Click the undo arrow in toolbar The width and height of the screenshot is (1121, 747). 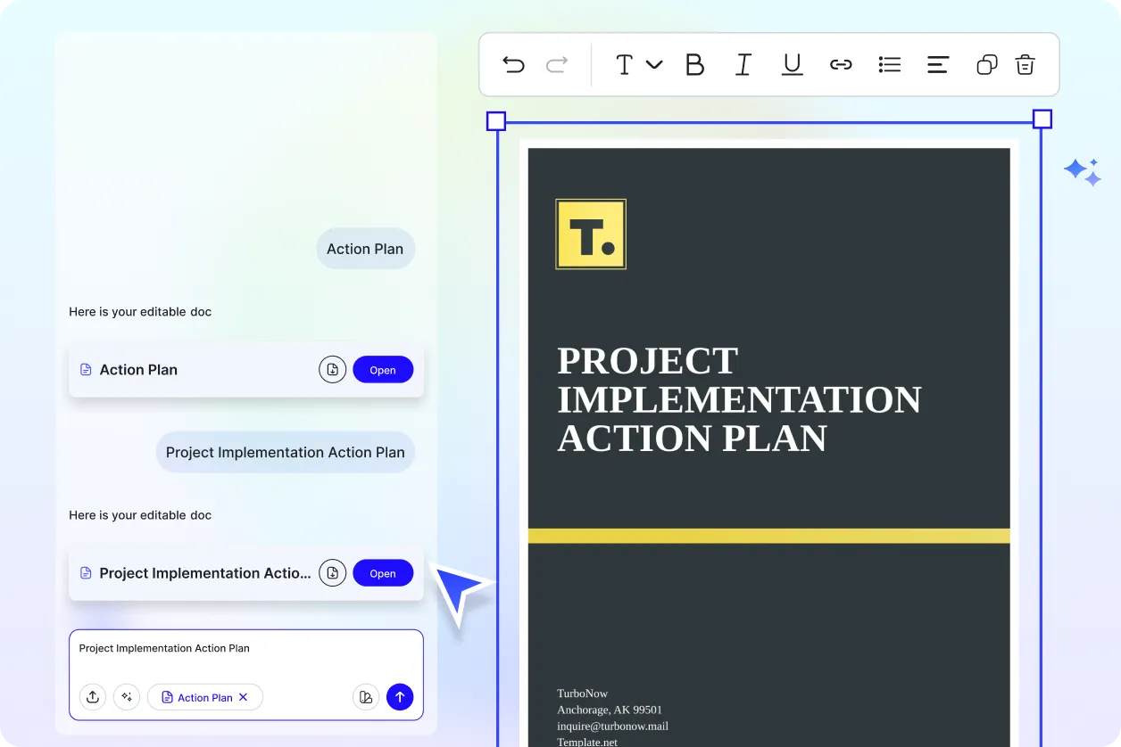click(x=513, y=64)
